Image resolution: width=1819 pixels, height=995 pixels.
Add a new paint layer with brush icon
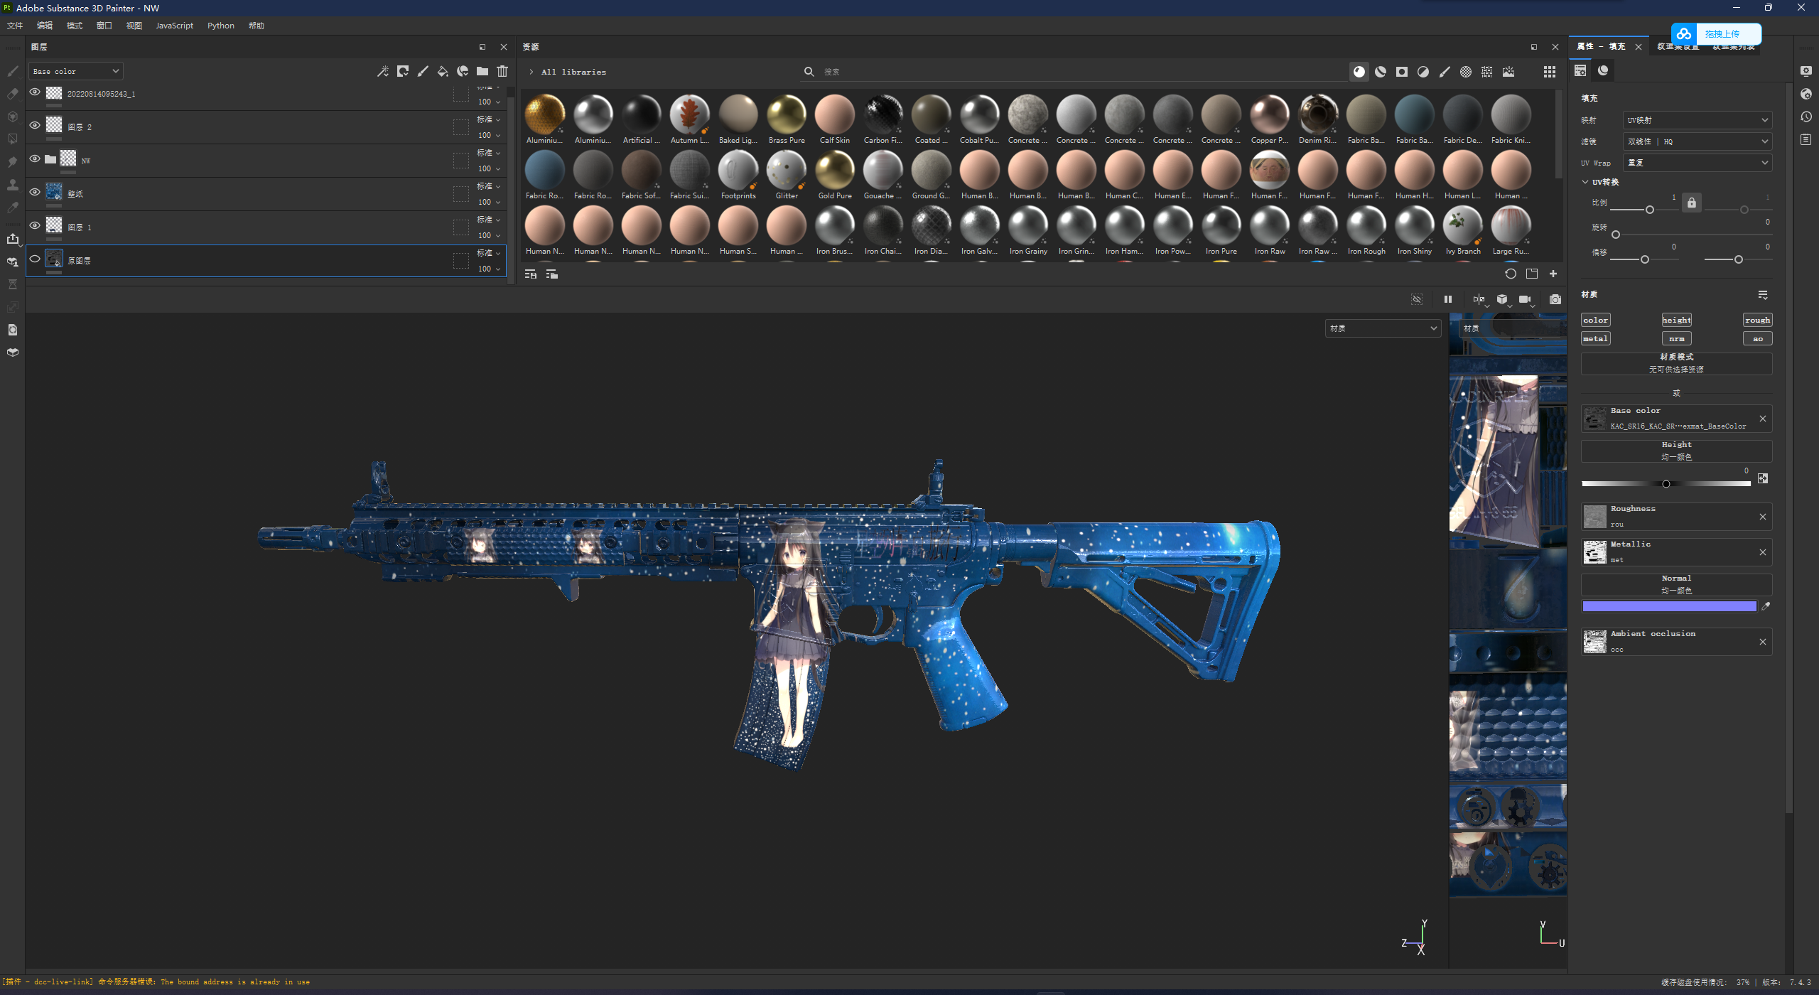pyautogui.click(x=423, y=71)
